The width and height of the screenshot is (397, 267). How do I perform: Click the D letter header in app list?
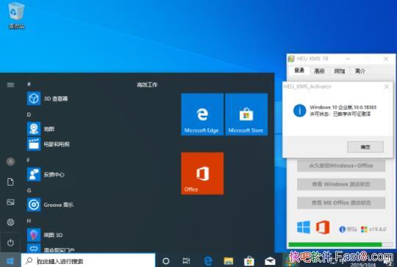pos(29,114)
